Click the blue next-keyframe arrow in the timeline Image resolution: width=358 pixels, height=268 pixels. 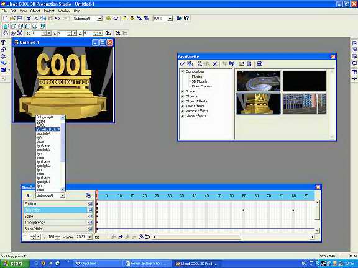121,237
